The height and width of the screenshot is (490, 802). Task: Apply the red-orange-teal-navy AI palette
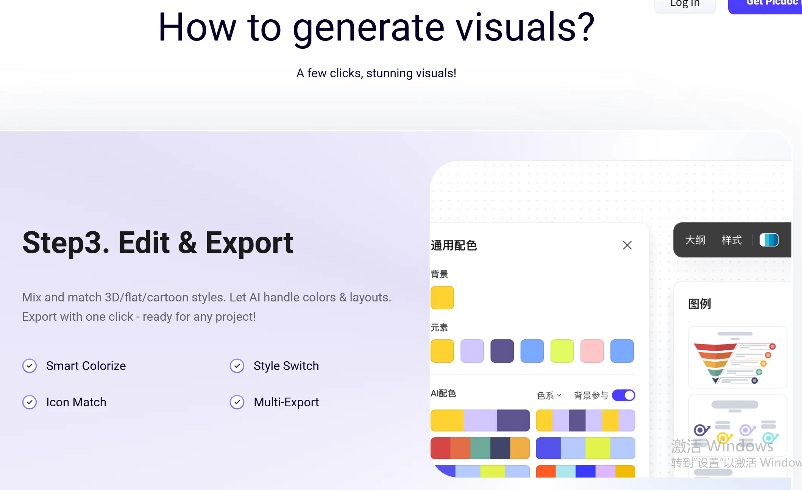point(480,448)
